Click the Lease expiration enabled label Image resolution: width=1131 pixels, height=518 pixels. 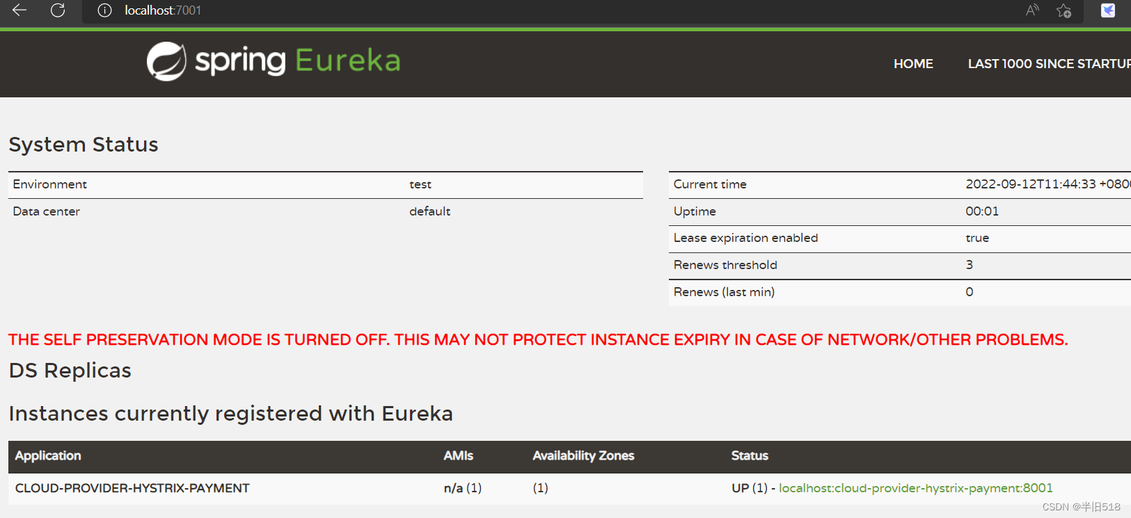click(x=745, y=238)
